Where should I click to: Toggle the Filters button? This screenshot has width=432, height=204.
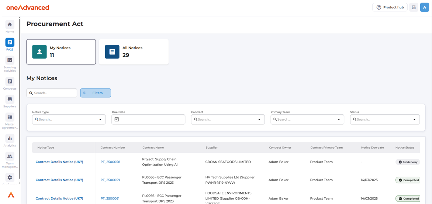click(x=96, y=93)
